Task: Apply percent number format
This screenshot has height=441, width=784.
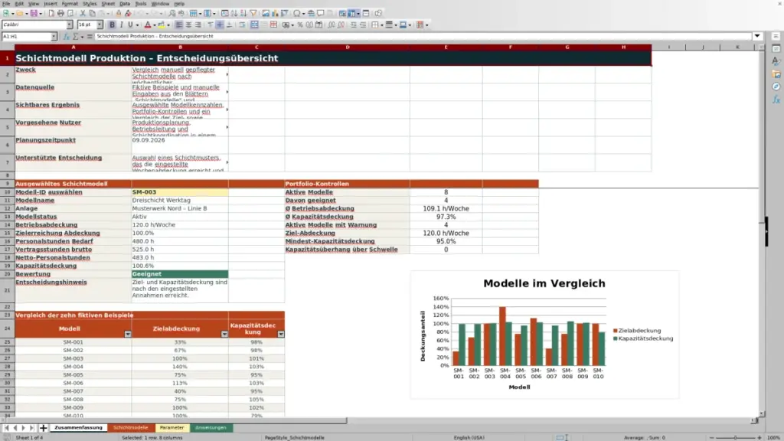Action: (x=300, y=24)
